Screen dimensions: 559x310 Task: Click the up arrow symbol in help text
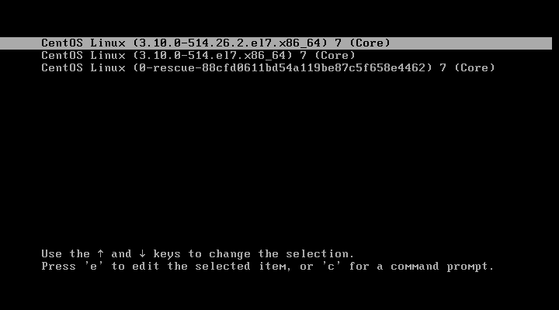click(100, 253)
